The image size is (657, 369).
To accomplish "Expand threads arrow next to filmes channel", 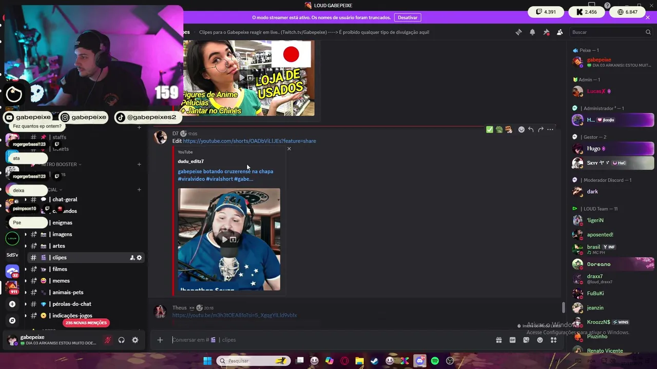I will pos(26,269).
